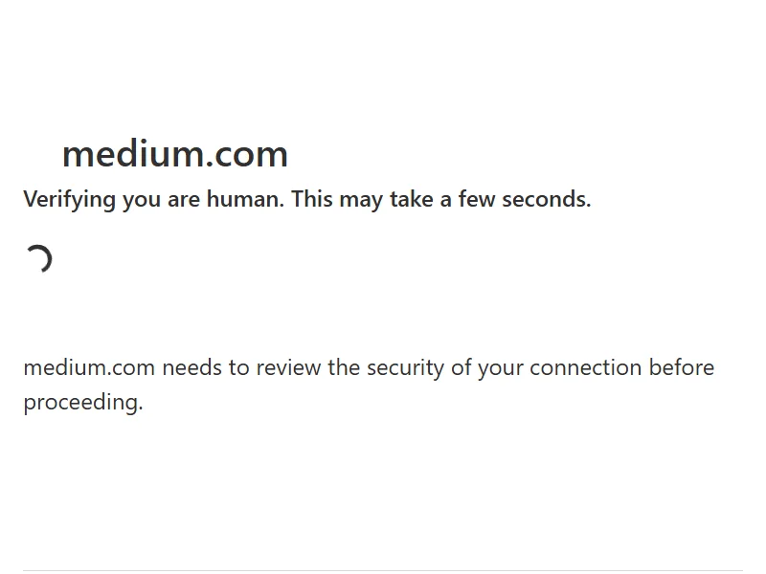This screenshot has width=766, height=574.
Task: Click the word "connection" in the paragraph
Action: point(585,368)
